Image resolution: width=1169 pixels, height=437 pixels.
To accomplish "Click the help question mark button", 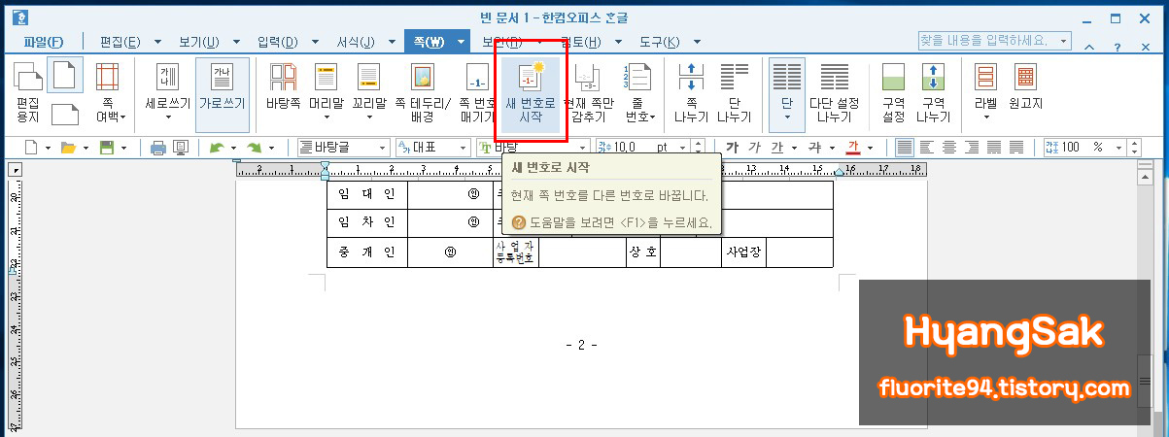I will pyautogui.click(x=1117, y=46).
